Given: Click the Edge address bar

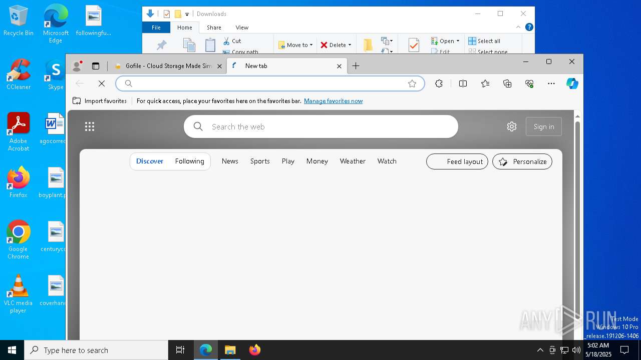Looking at the screenshot, I should click(270, 83).
